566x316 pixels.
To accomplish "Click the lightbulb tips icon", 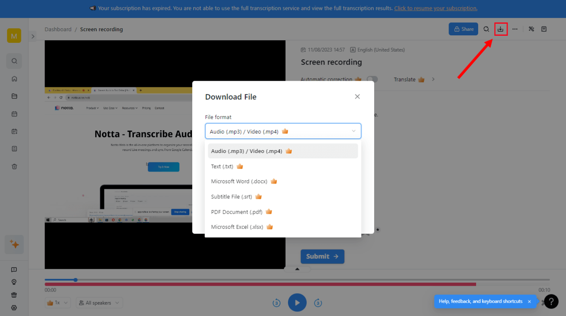I will [14, 282].
